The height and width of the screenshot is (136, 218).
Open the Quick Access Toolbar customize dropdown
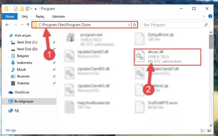(36, 9)
